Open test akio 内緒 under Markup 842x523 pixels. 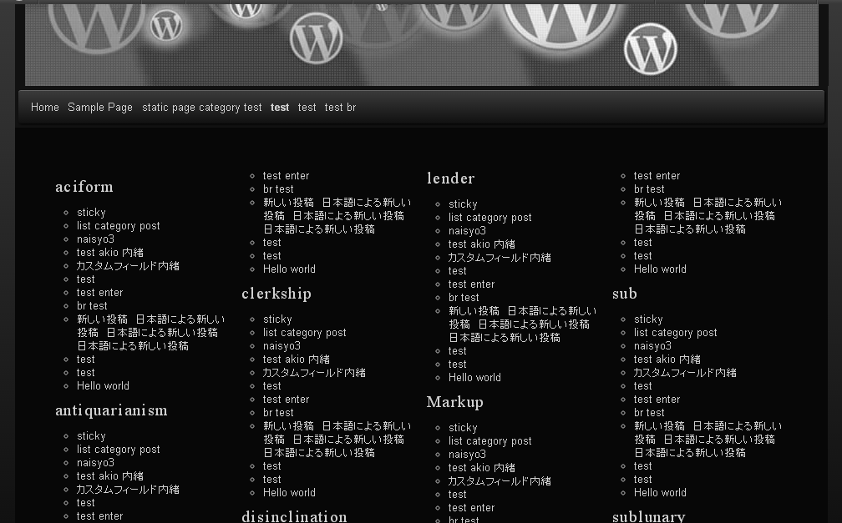482,468
